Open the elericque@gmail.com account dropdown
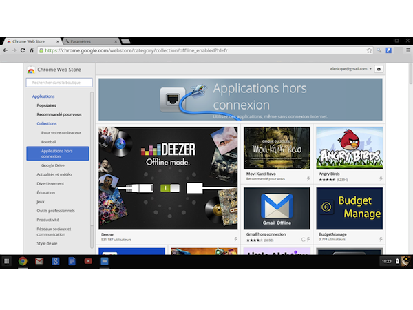Screen dimensions: 413x310 point(351,69)
